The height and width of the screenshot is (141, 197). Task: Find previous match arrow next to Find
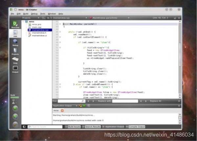[x=88, y=101]
